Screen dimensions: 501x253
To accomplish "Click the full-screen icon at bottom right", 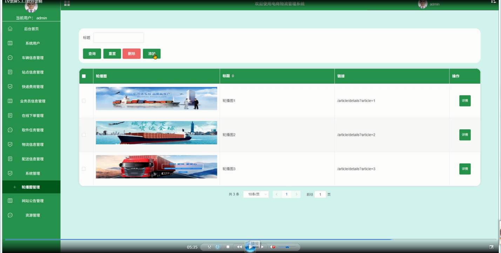I will pyautogui.click(x=492, y=247).
